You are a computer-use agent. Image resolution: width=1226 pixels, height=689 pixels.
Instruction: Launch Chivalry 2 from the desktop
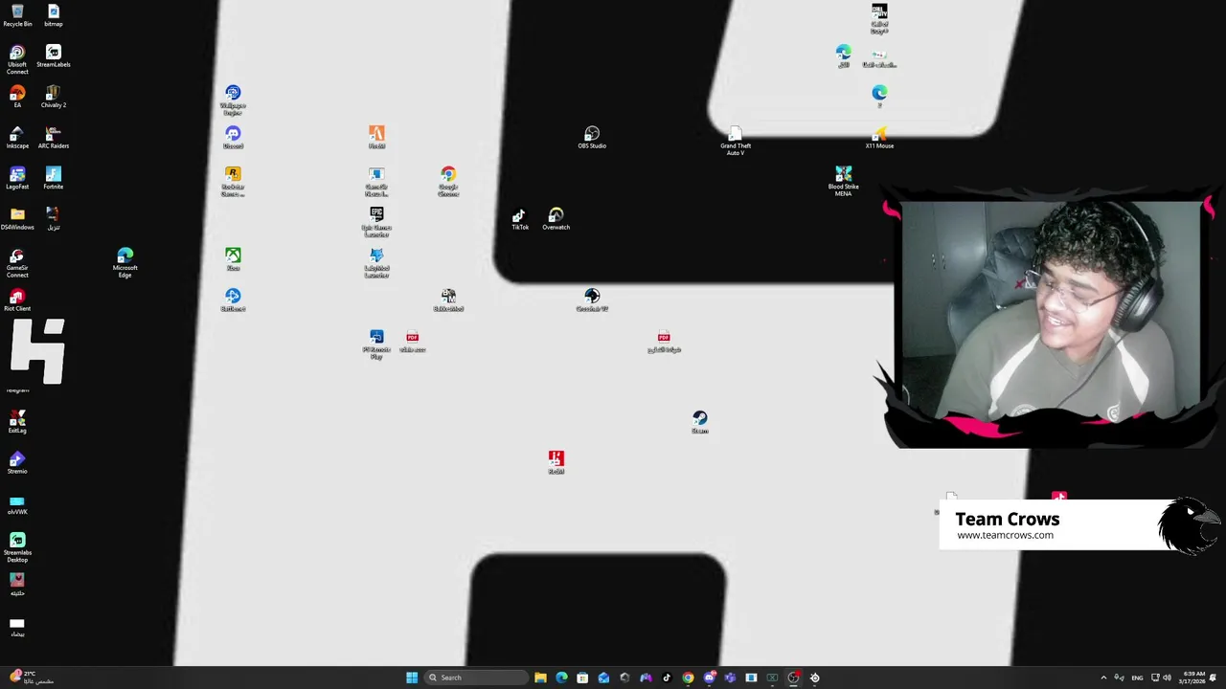(54, 97)
